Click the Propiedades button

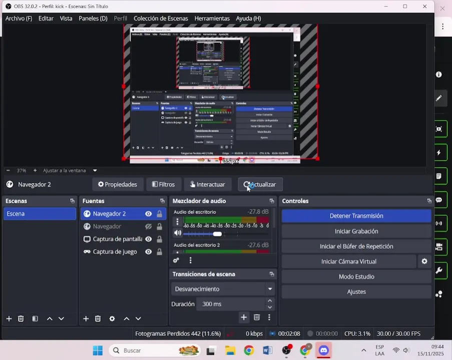tap(118, 184)
